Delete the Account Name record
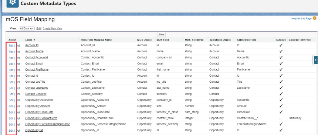The width and height of the screenshot is (318, 135). pyautogui.click(x=18, y=52)
